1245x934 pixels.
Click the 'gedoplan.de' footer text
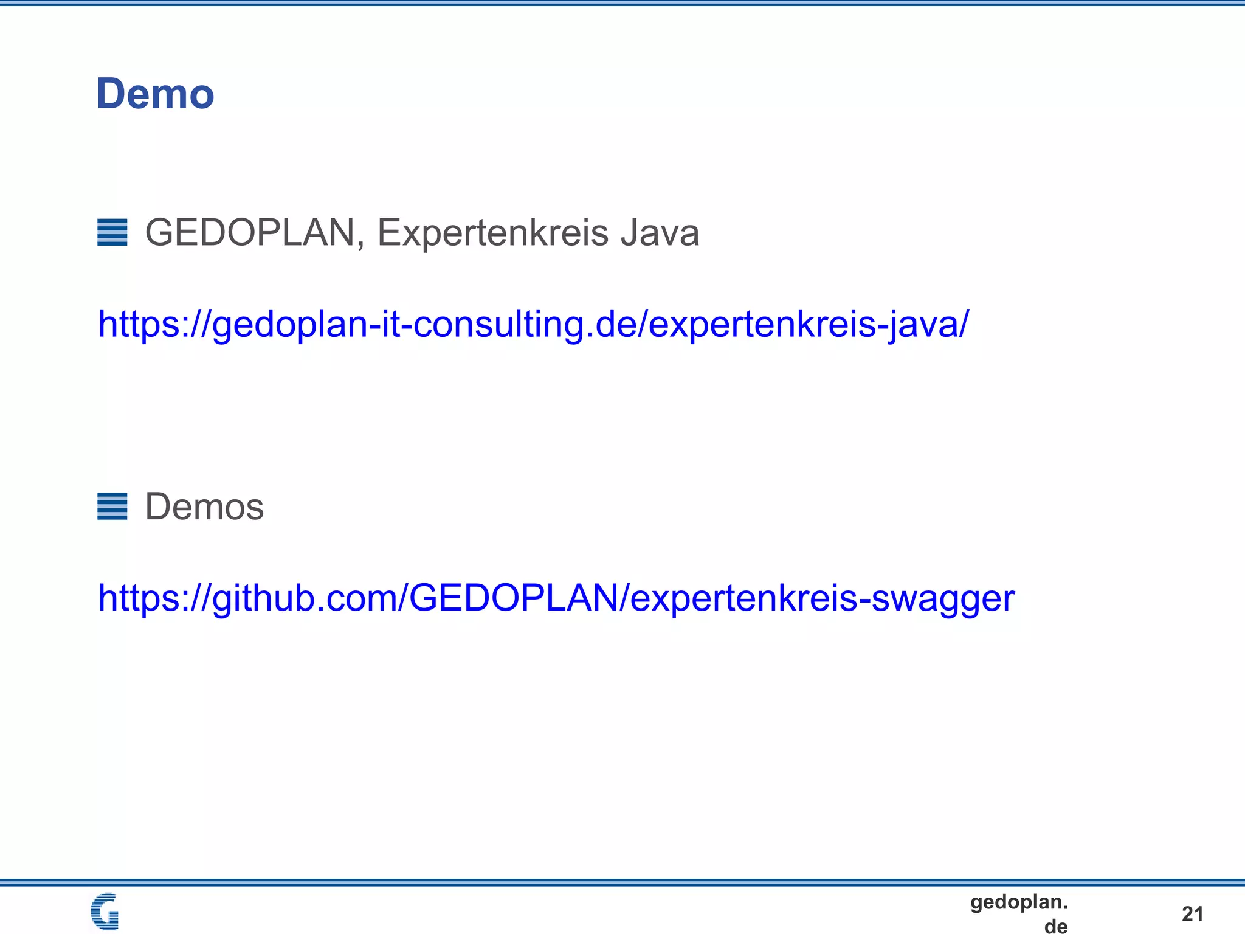point(1019,914)
